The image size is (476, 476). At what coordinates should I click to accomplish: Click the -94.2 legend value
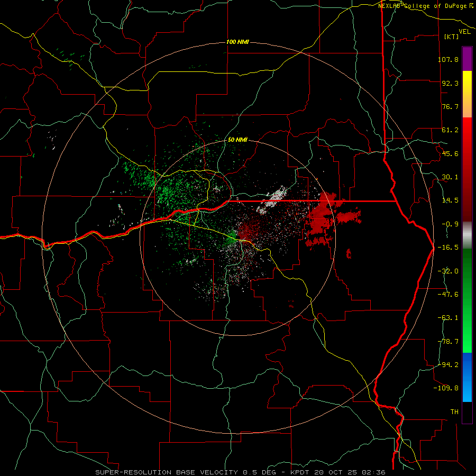(x=448, y=365)
